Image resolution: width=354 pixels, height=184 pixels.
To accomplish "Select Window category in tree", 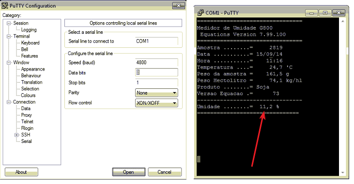I will pos(21,62).
